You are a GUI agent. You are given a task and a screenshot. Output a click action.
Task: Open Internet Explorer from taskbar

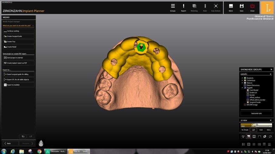pyautogui.click(x=13, y=151)
